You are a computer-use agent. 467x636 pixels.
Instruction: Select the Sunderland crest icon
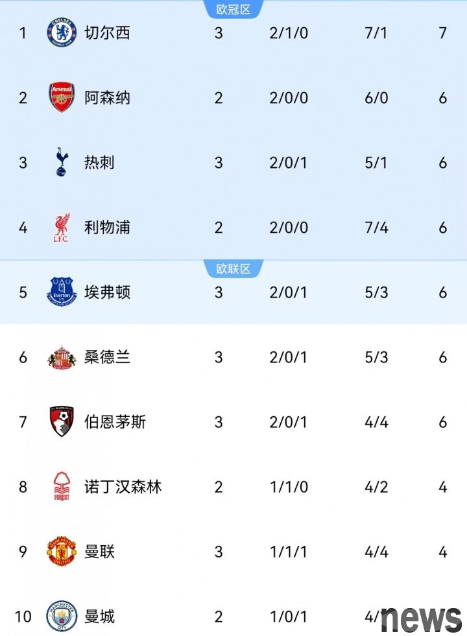pyautogui.click(x=62, y=357)
